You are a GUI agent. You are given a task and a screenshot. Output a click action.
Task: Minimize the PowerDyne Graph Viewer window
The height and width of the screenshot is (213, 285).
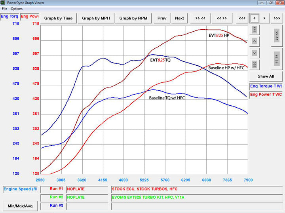pos(262,3)
